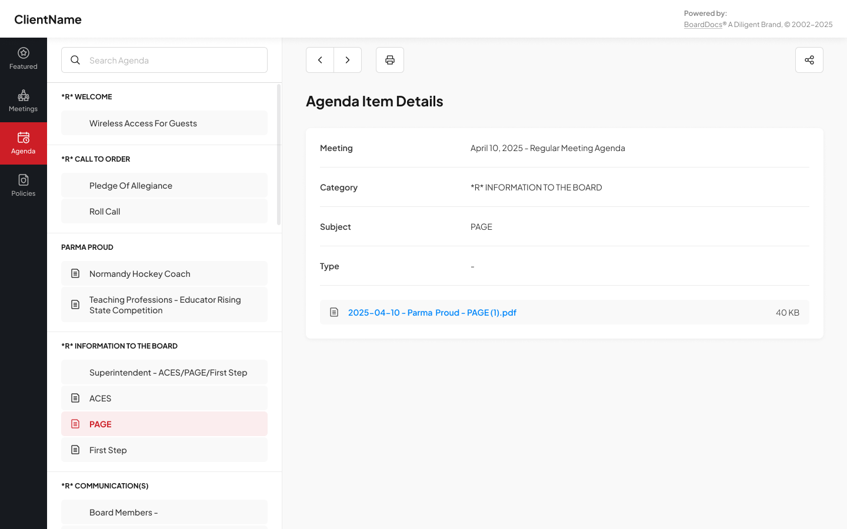Follow the BoardDocs link in header
Viewport: 847px width, 529px height.
tap(703, 25)
